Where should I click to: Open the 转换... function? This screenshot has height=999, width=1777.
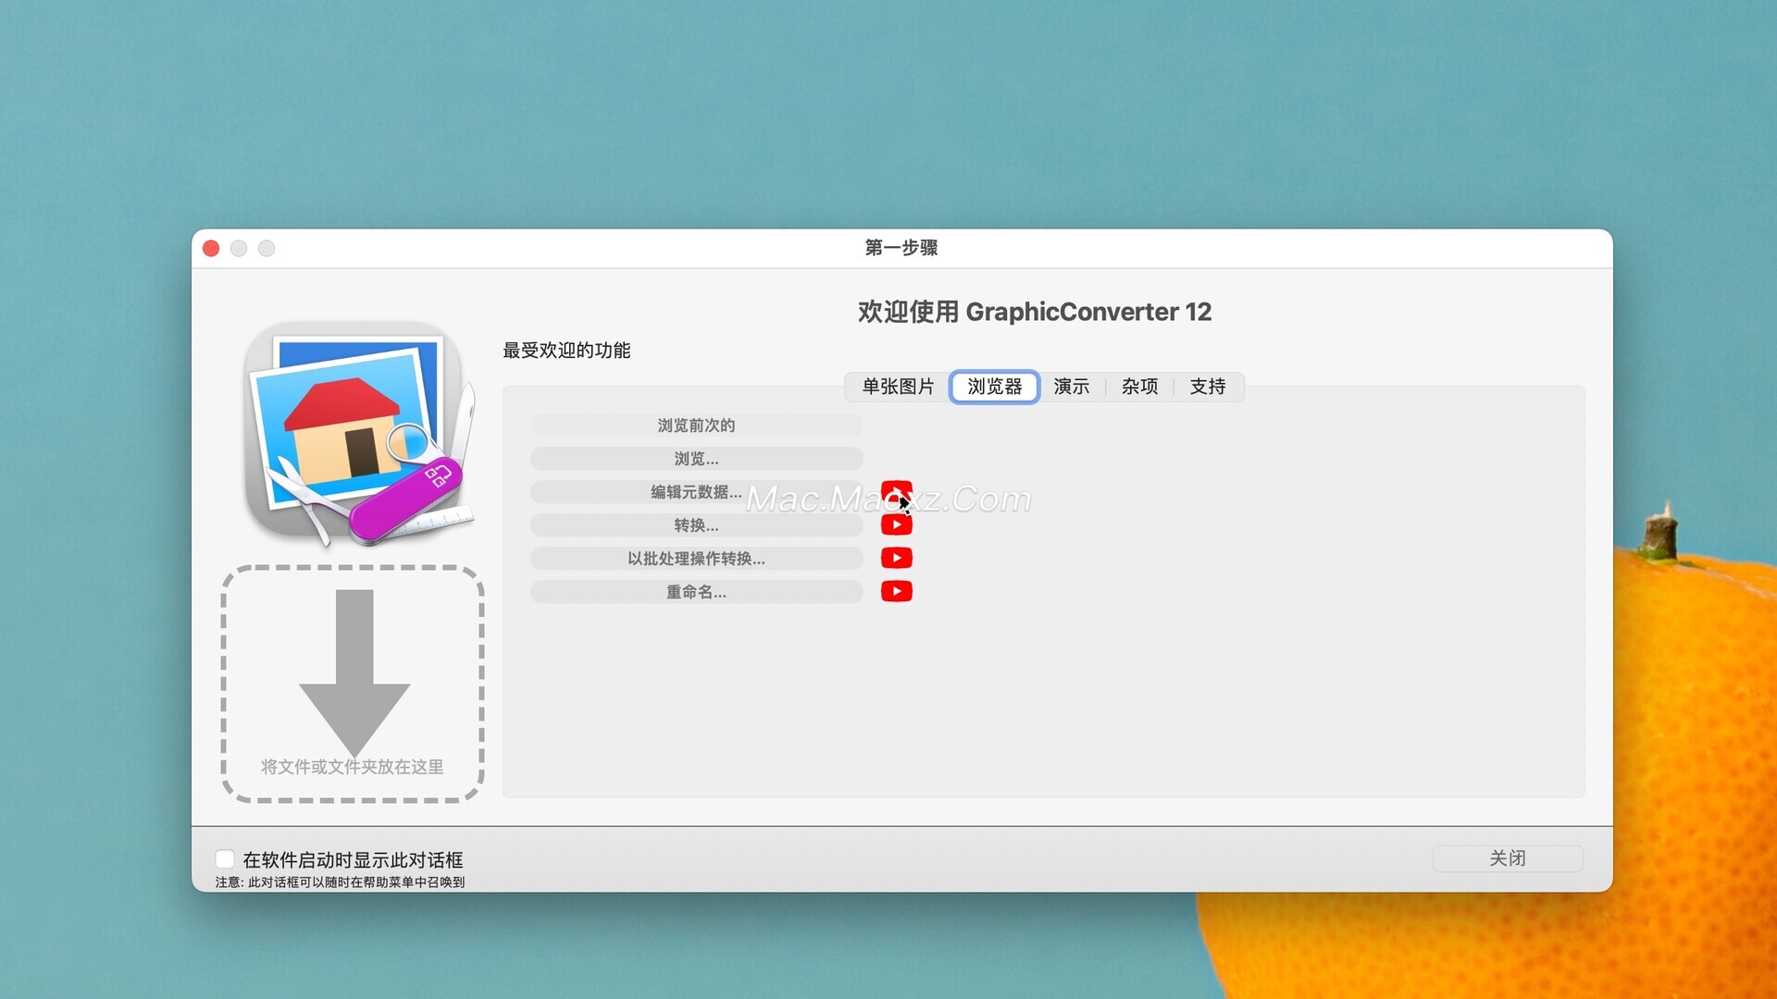click(x=696, y=525)
